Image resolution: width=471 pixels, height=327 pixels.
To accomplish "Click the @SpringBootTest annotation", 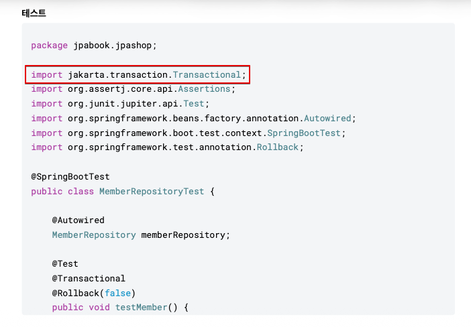I will coord(70,177).
